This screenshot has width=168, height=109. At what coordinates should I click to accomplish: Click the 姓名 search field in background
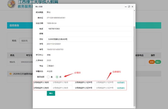point(26,41)
